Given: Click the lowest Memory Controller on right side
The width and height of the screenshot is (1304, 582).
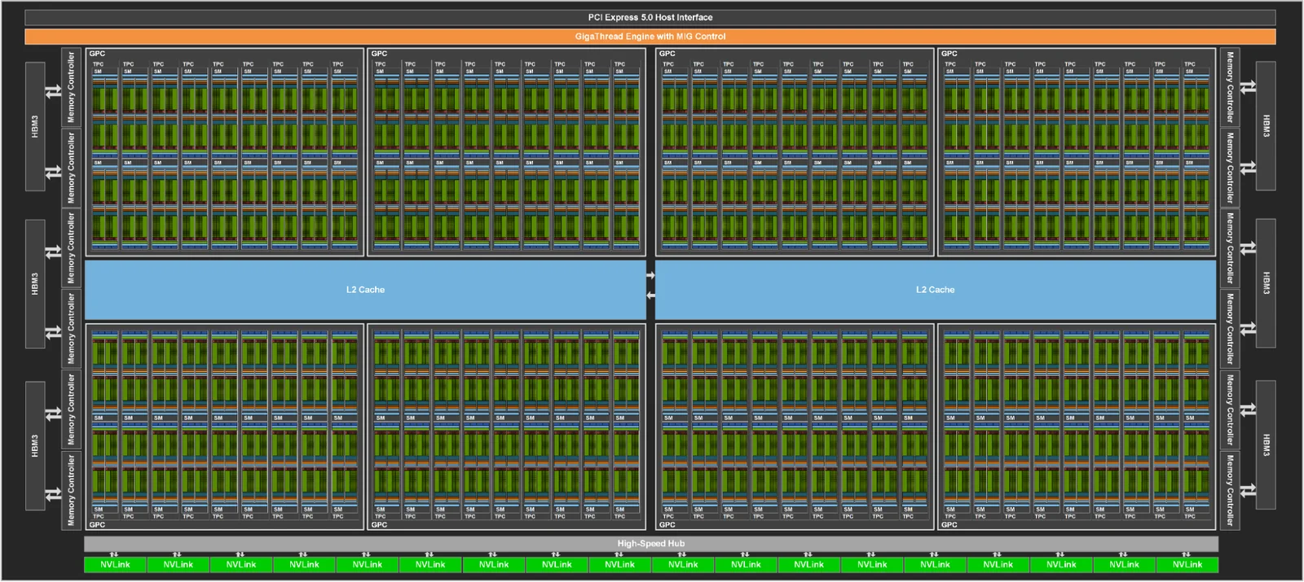Looking at the screenshot, I should 1230,490.
